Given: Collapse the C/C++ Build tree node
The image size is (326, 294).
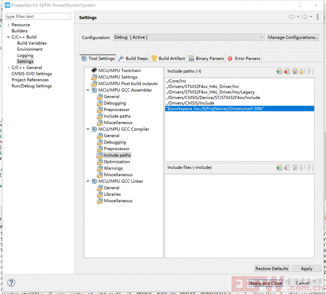Looking at the screenshot, I should coord(8,37).
